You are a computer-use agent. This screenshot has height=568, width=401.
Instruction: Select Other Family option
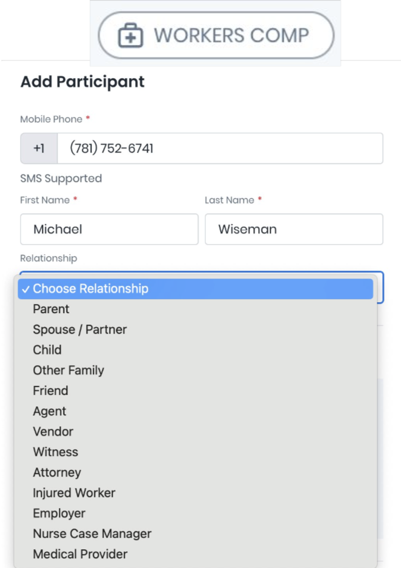click(68, 371)
